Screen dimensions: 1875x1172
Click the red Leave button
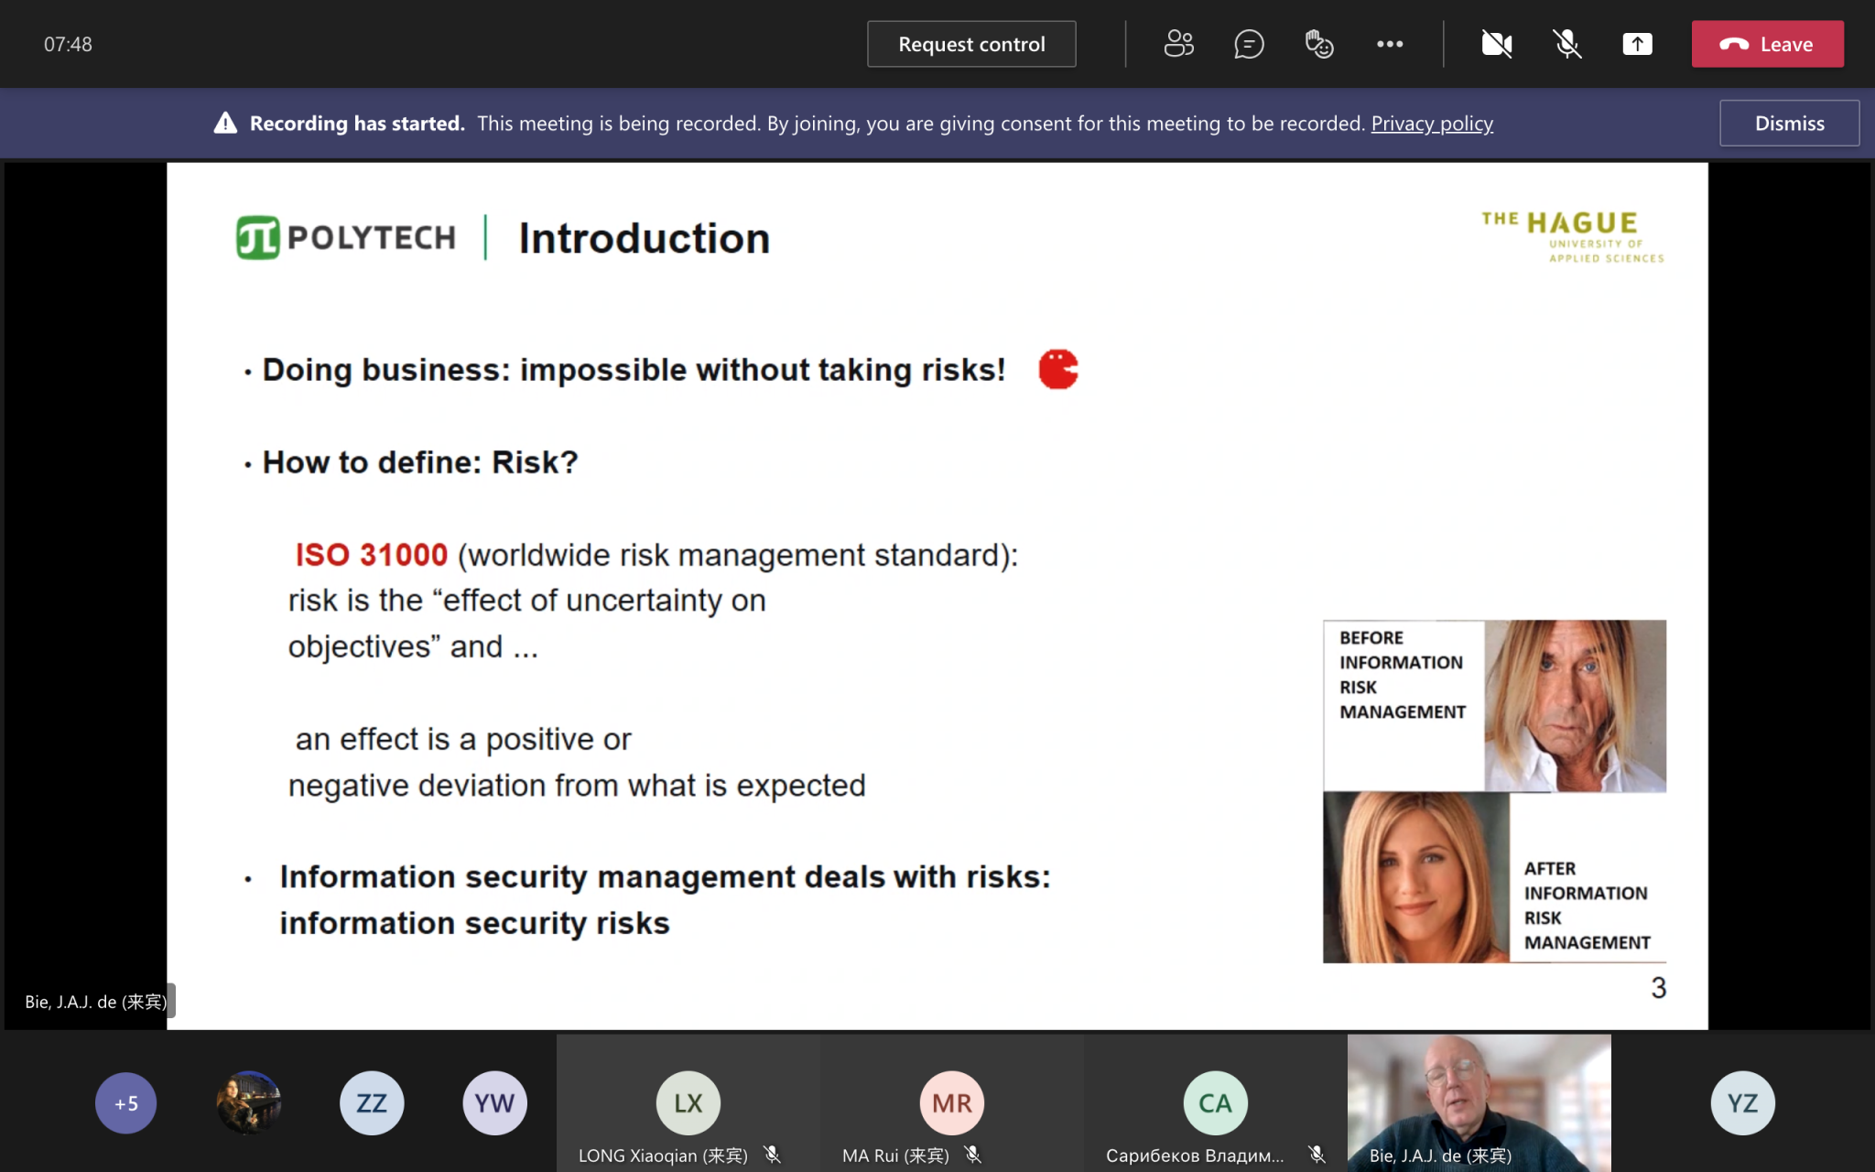[1767, 44]
